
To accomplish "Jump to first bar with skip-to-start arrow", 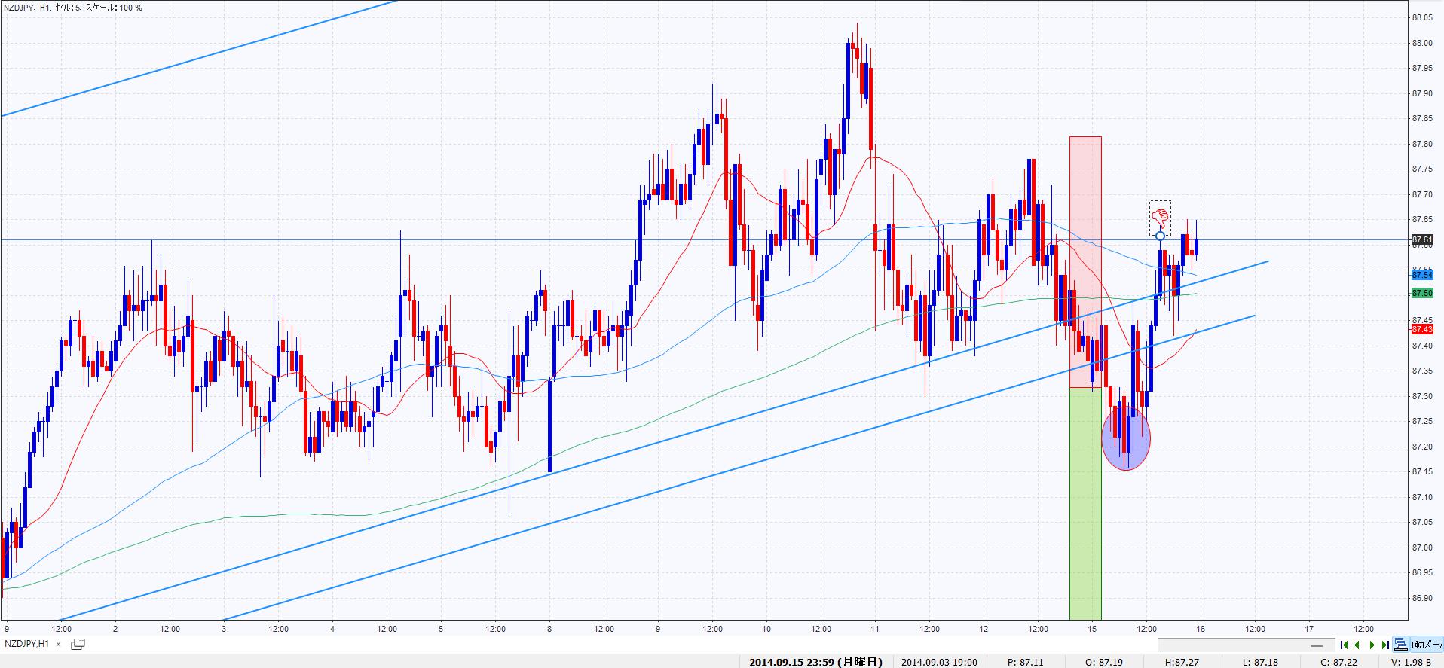I will 1344,645.
